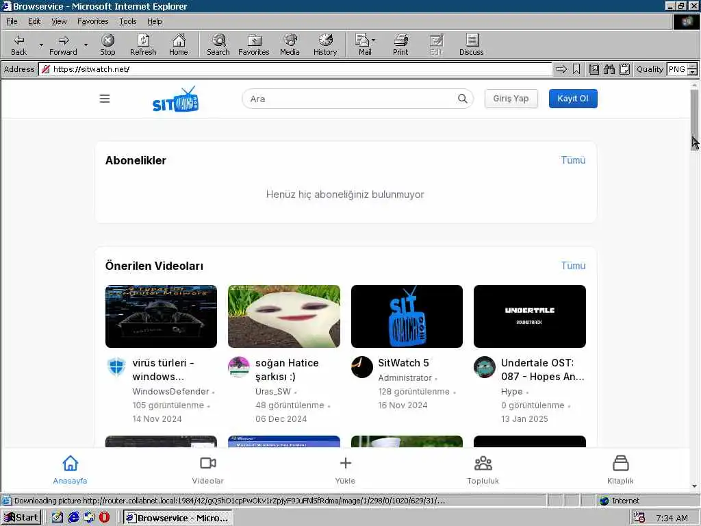
Task: Click the SitWatch logo video thumbnail
Action: 407,316
